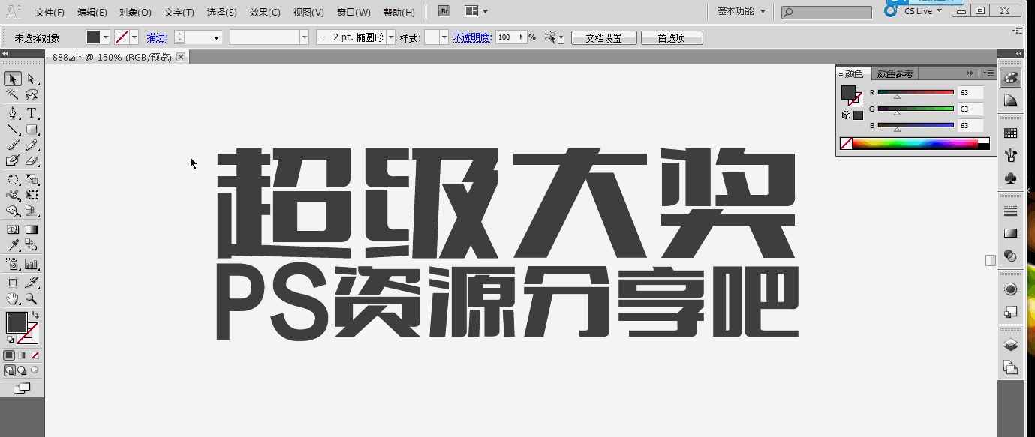Click the 首选项 button
This screenshot has width=1035, height=437.
672,37
